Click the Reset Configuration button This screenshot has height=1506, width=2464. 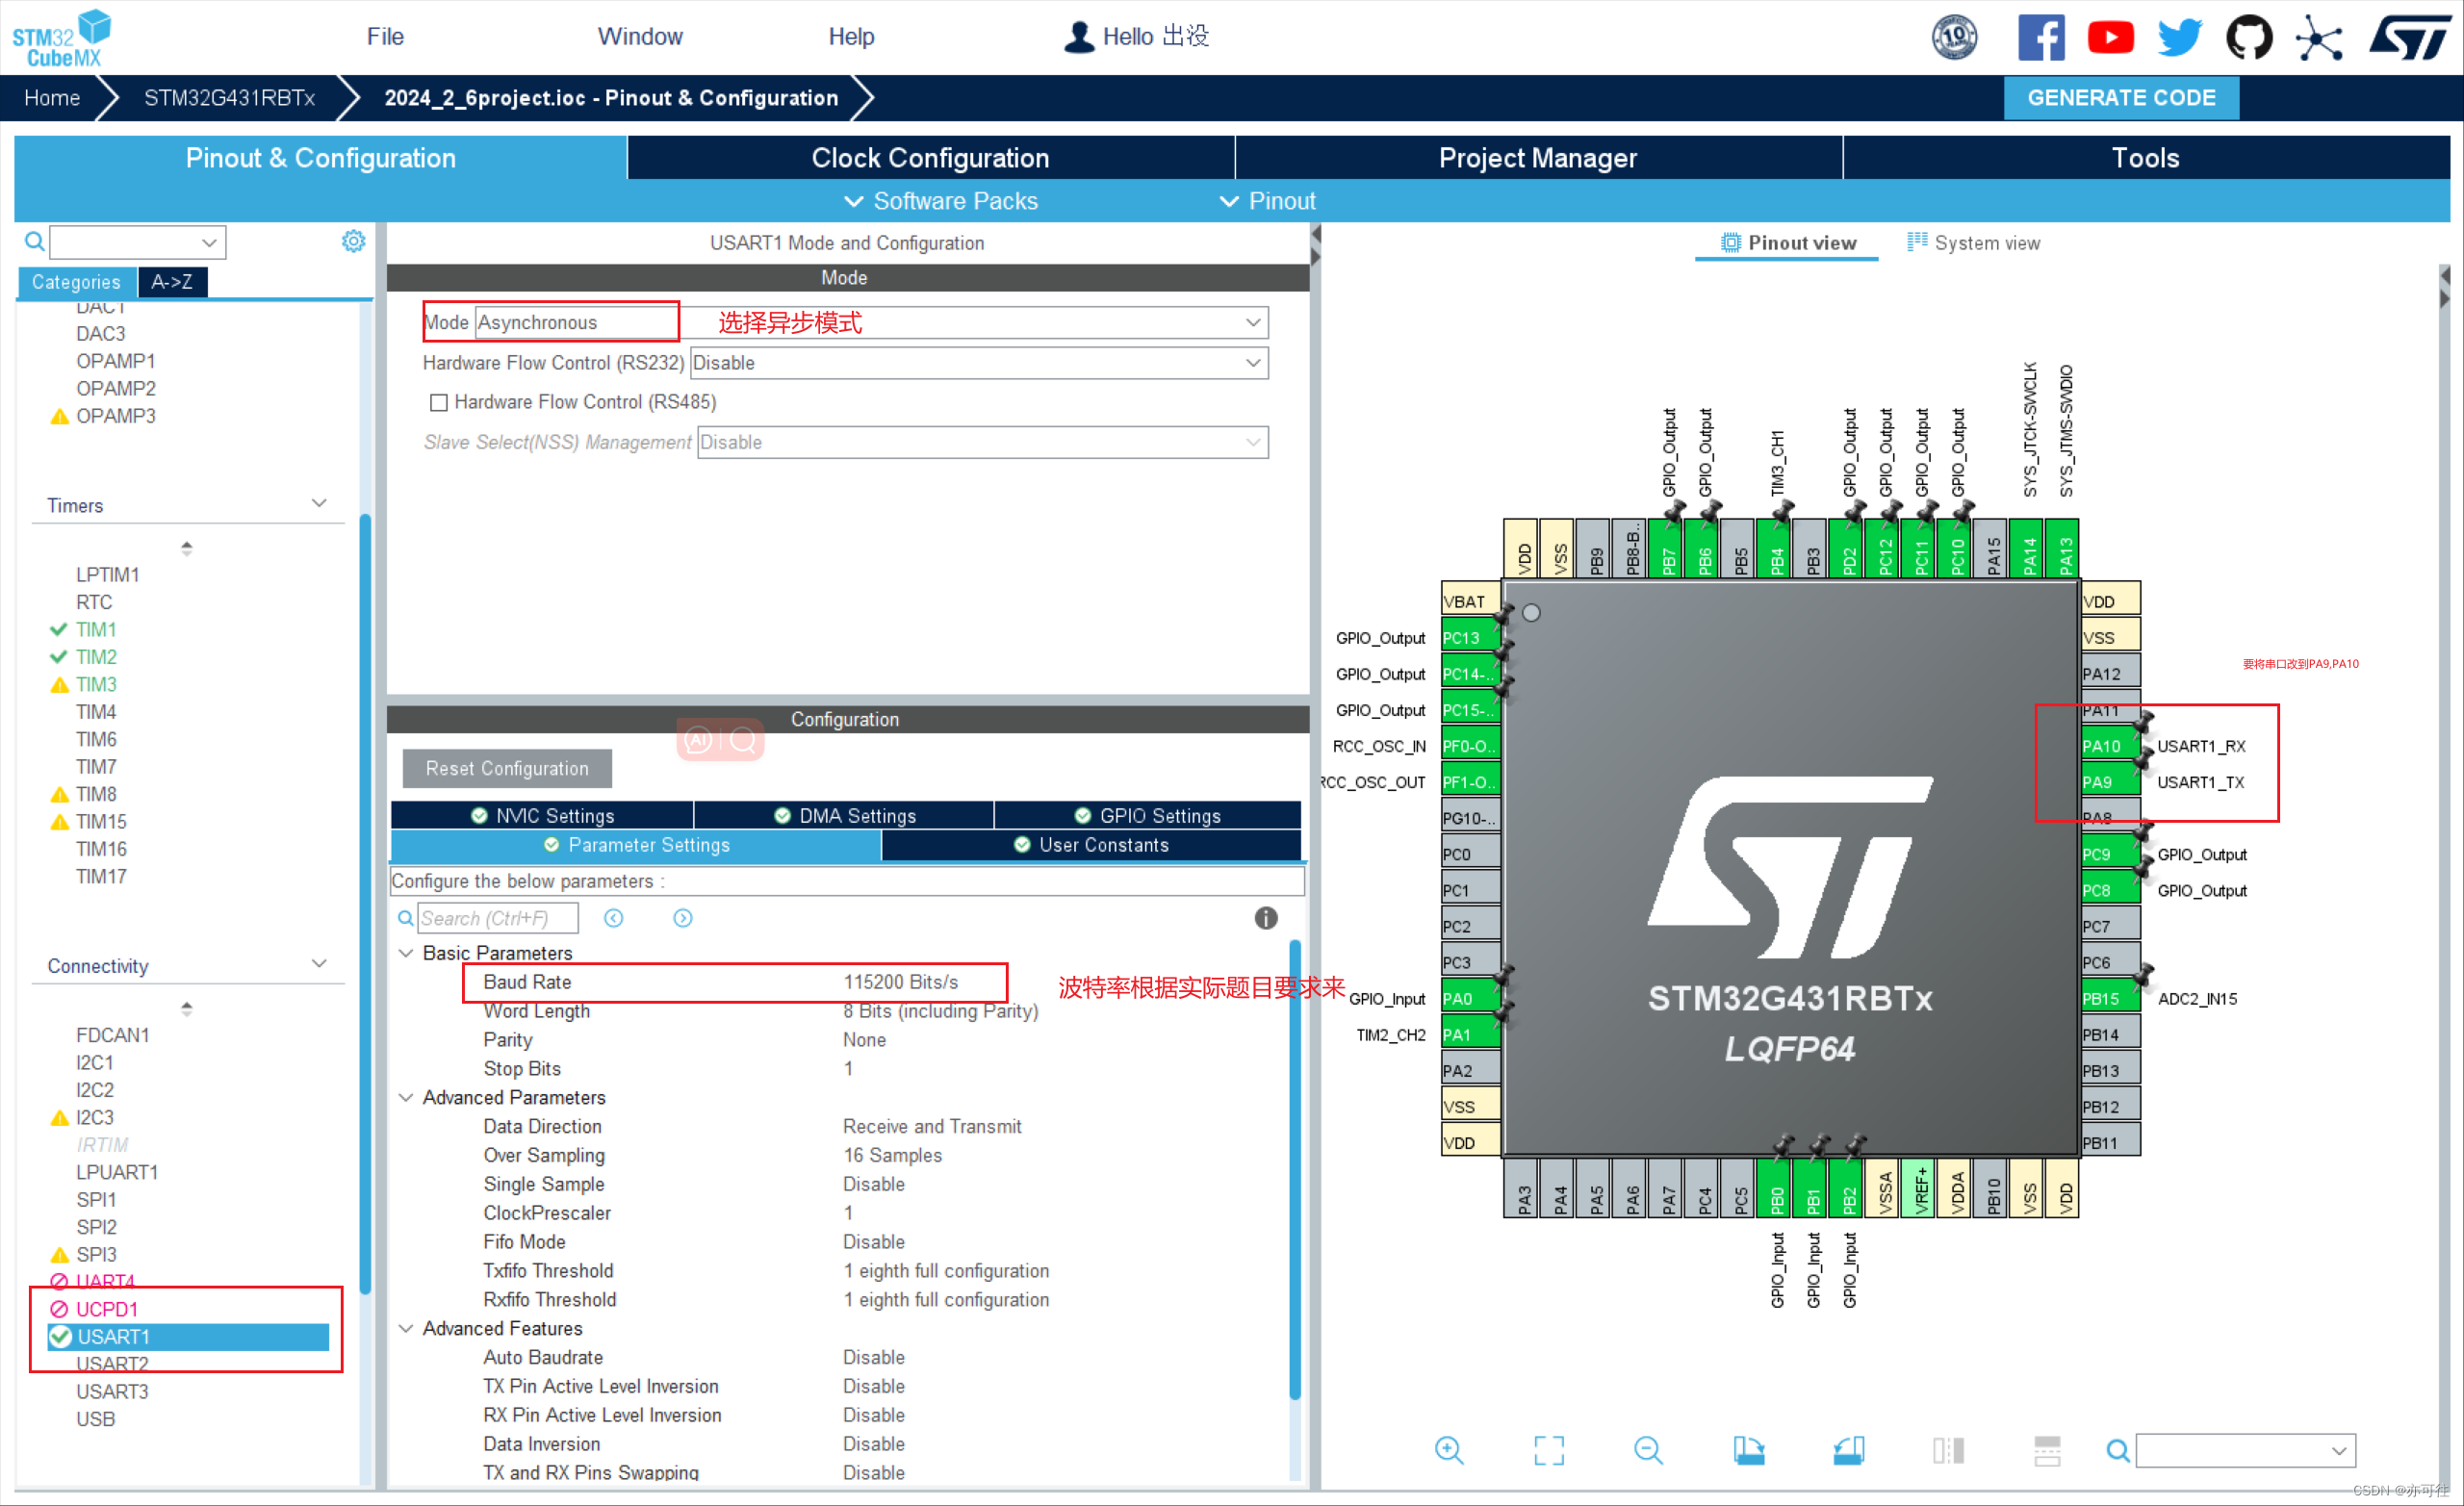(x=507, y=768)
